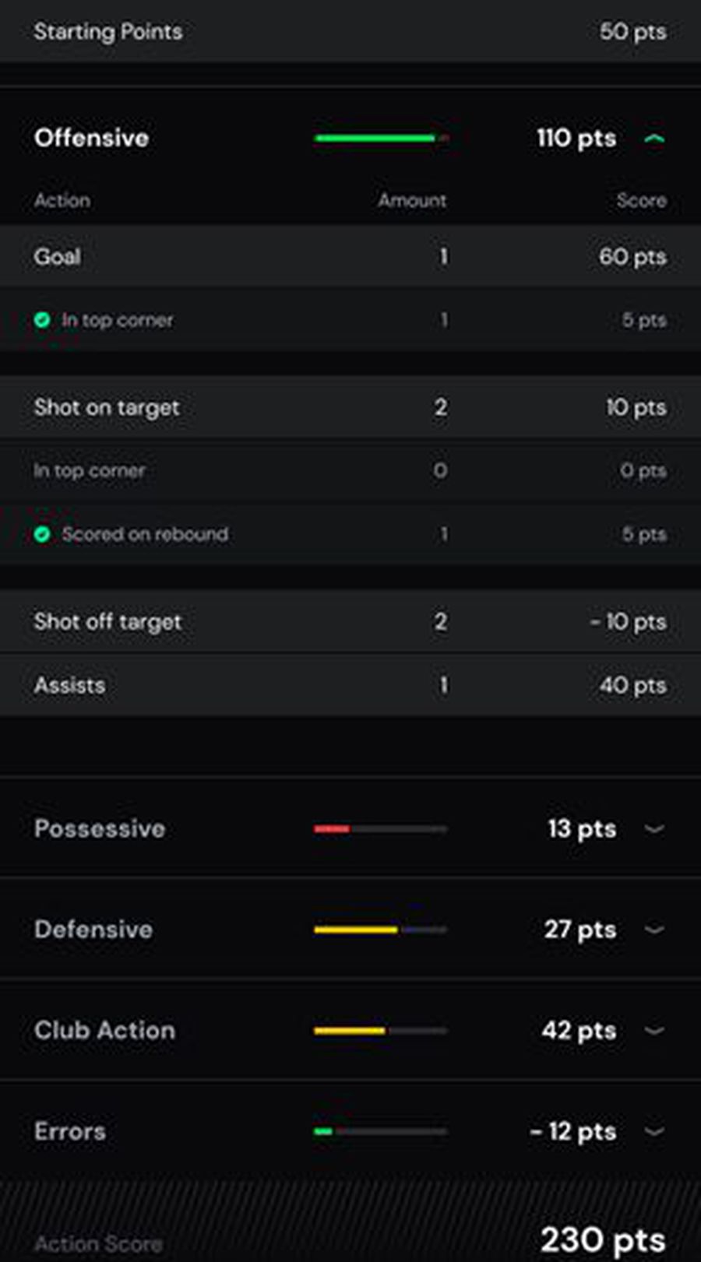This screenshot has height=1262, width=701.
Task: Click the red Possessive progress bar
Action: (x=332, y=829)
